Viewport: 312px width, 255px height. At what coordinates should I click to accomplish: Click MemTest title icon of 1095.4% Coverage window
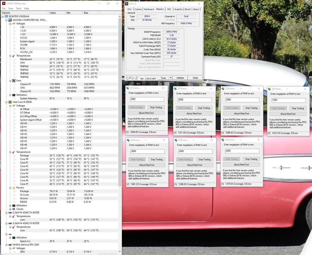pos(223,88)
